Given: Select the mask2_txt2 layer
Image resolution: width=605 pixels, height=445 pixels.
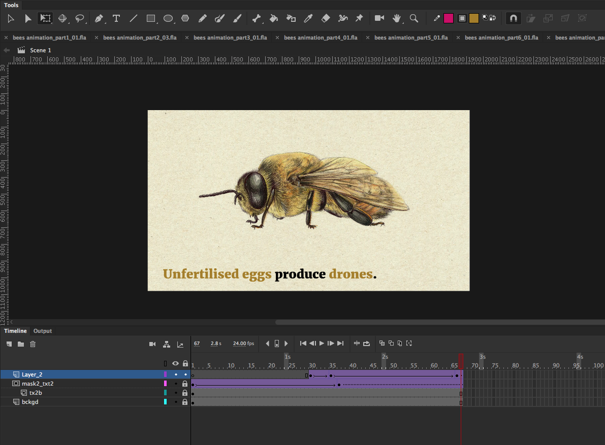Looking at the screenshot, I should pyautogui.click(x=38, y=384).
